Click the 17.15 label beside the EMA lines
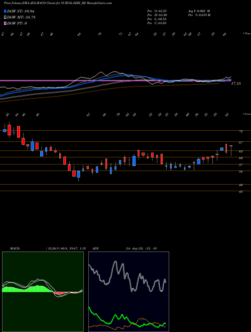This screenshot has height=332, width=251. coord(236,84)
